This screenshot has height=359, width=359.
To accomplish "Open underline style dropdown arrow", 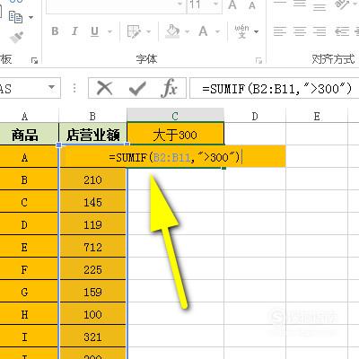I will pos(109,31).
